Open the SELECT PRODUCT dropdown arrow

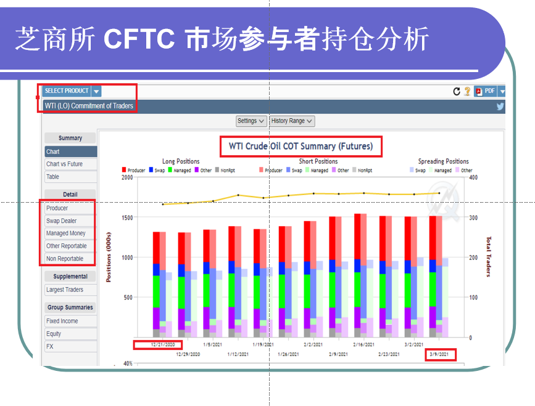pyautogui.click(x=96, y=91)
